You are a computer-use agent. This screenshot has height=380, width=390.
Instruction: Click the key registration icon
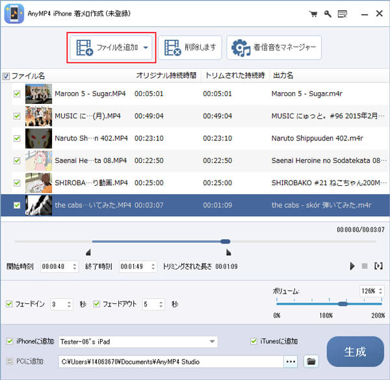tap(328, 14)
